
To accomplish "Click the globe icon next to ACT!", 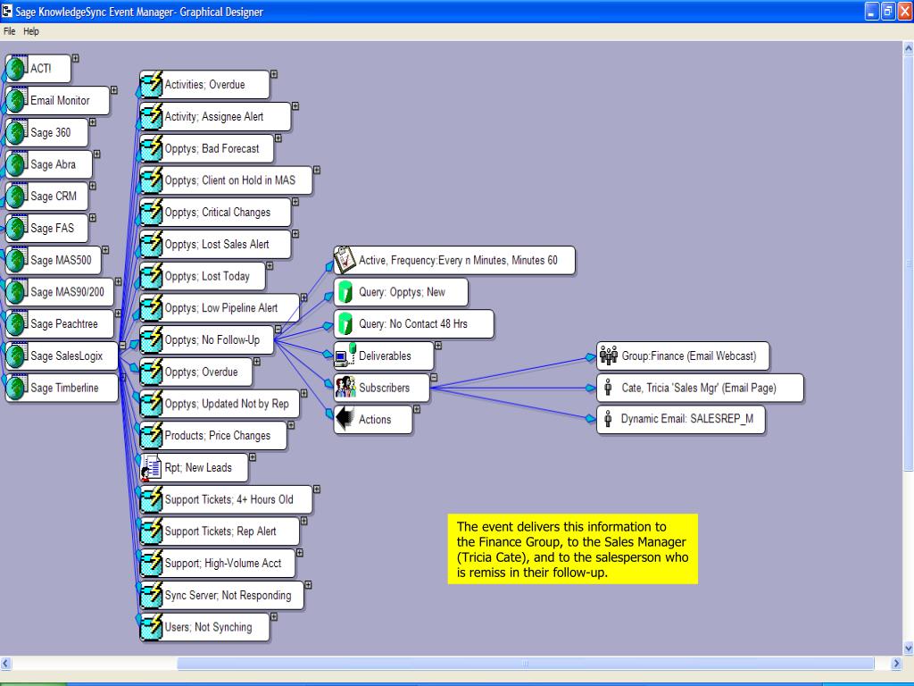I will 17,68.
